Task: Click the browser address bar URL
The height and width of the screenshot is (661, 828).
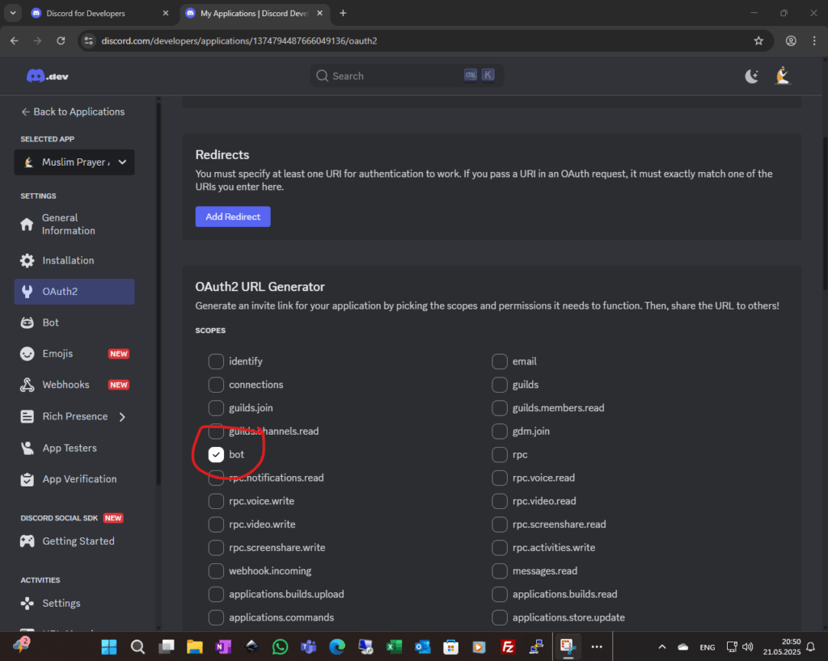Action: click(239, 40)
